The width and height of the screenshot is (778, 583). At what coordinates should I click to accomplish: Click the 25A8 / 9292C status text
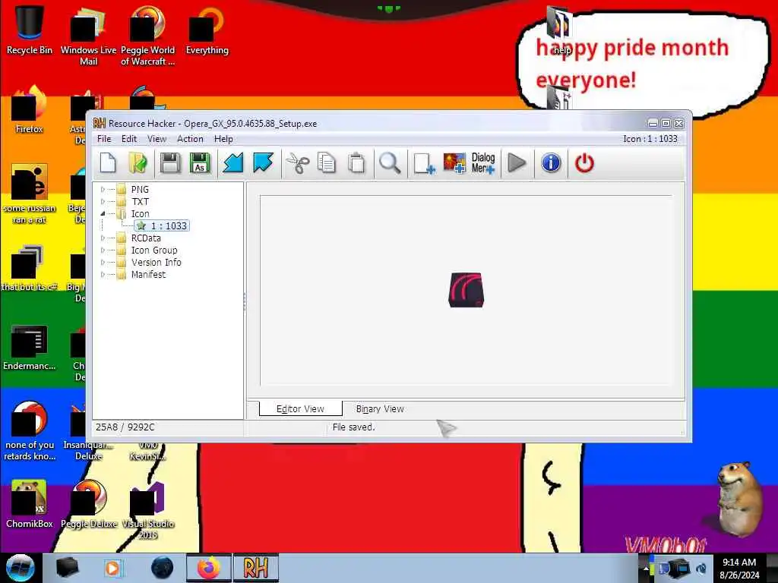coord(125,427)
